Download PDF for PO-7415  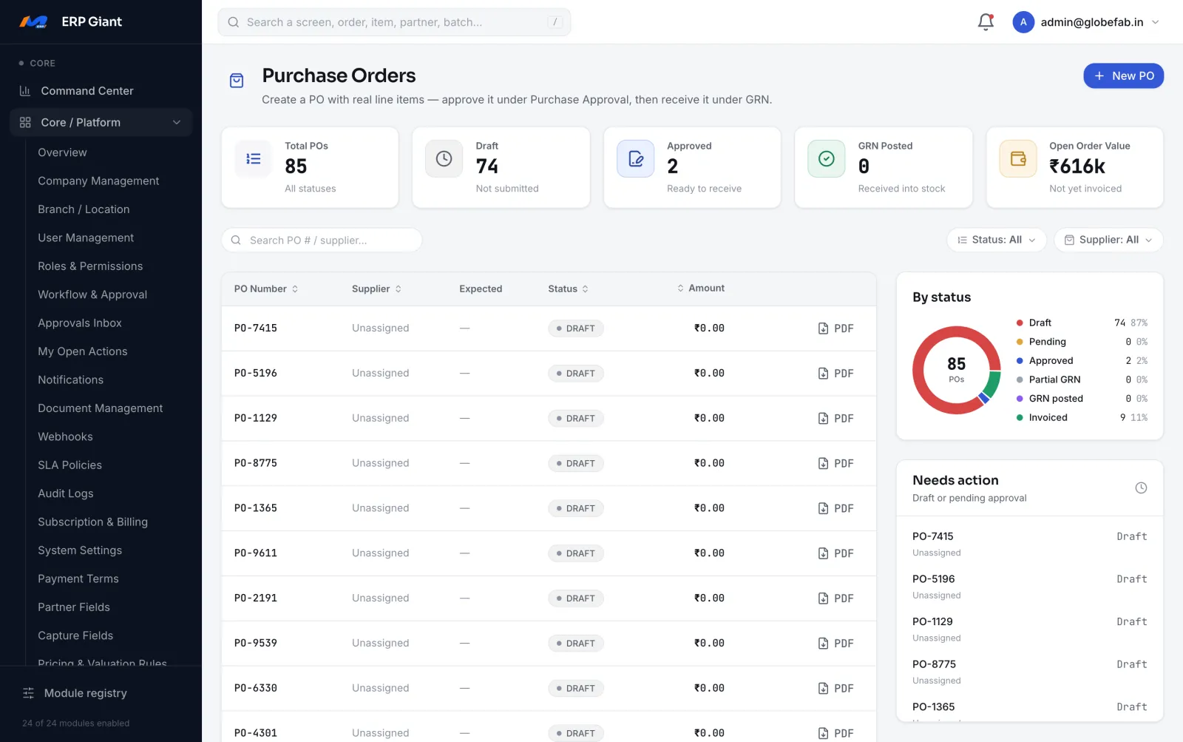tap(835, 328)
